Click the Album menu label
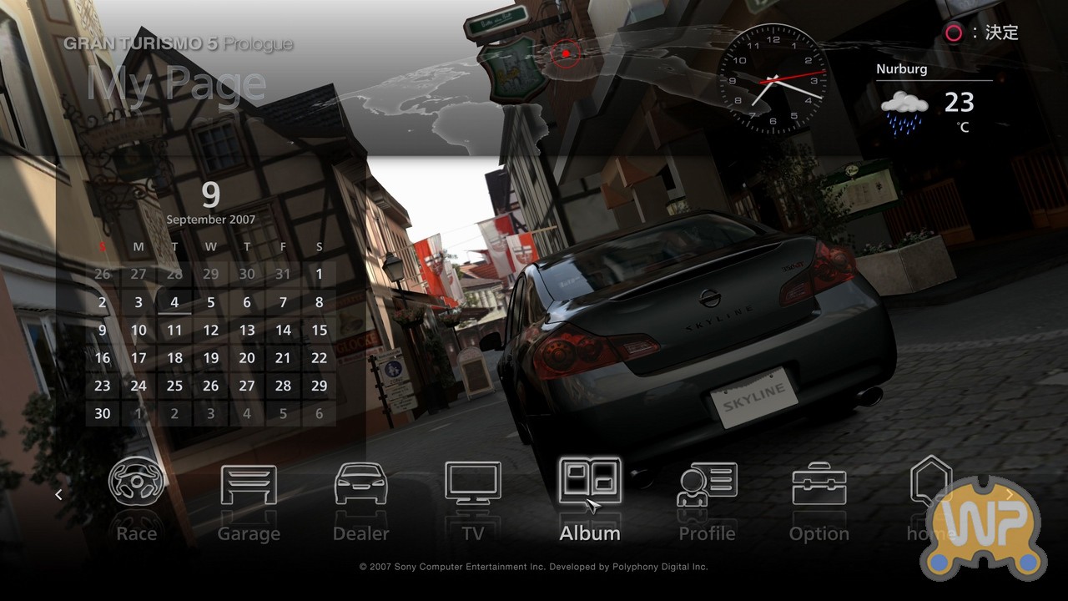 tap(589, 533)
